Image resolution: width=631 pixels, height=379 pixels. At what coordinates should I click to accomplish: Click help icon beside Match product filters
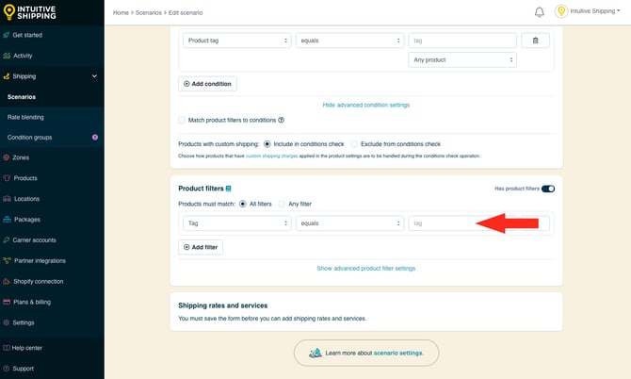coord(282,121)
